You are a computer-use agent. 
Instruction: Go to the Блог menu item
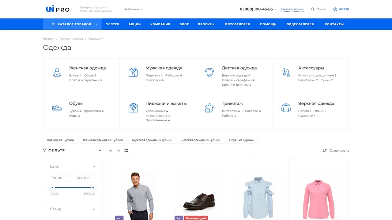184,24
